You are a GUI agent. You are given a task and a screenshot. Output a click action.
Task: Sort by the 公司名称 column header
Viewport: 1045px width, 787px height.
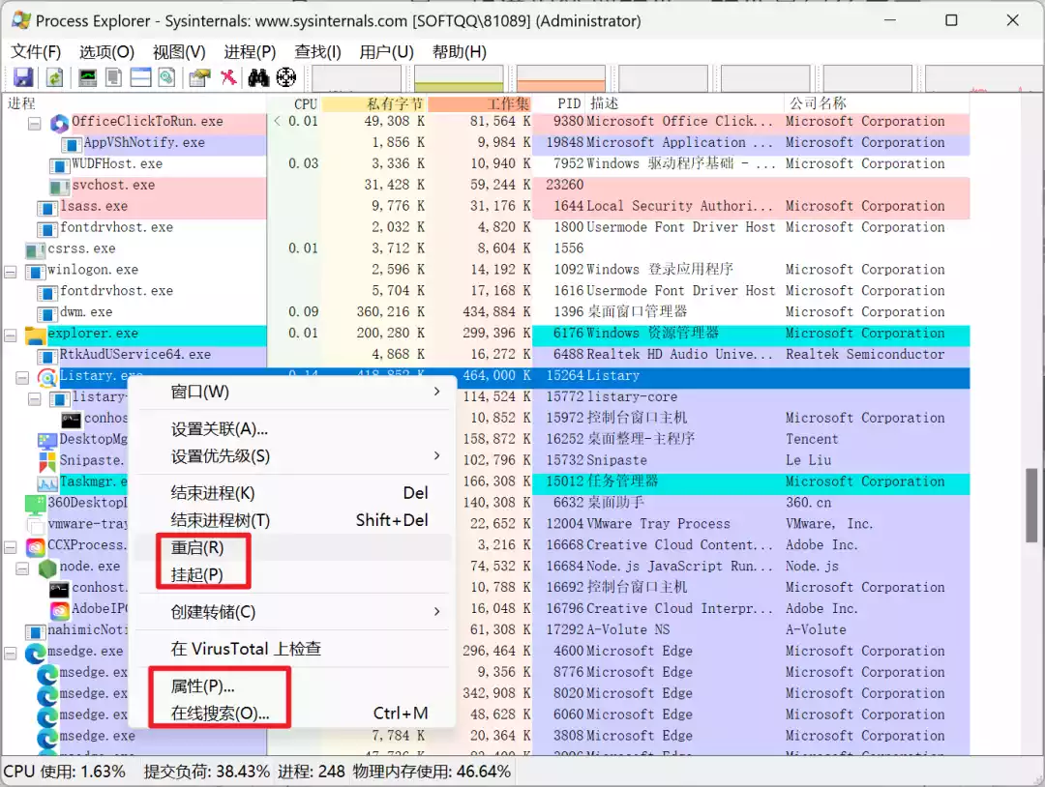[877, 103]
